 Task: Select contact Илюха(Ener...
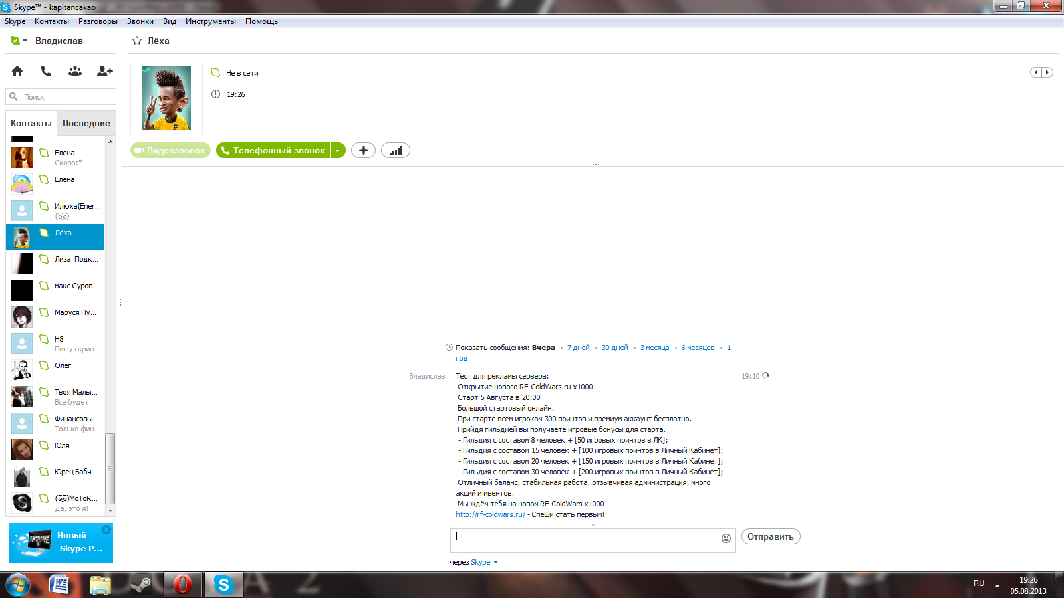click(x=55, y=211)
